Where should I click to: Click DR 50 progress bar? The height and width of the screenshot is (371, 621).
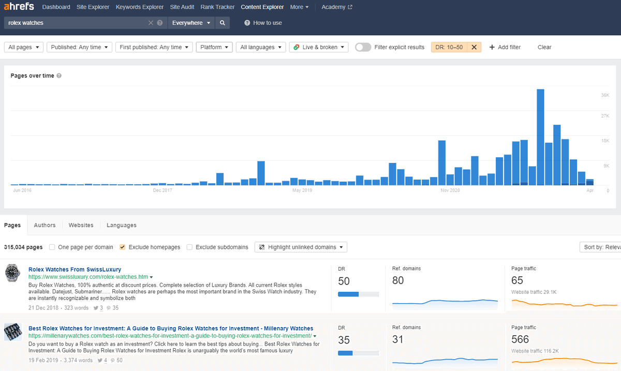(358, 294)
